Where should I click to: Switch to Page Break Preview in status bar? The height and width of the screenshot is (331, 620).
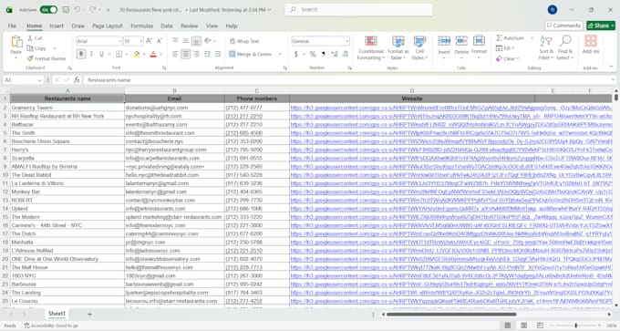540,326
